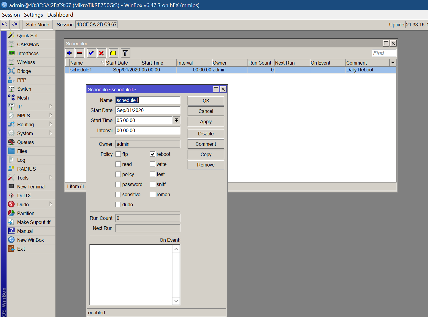Check the sensitive policy box

coord(118,194)
